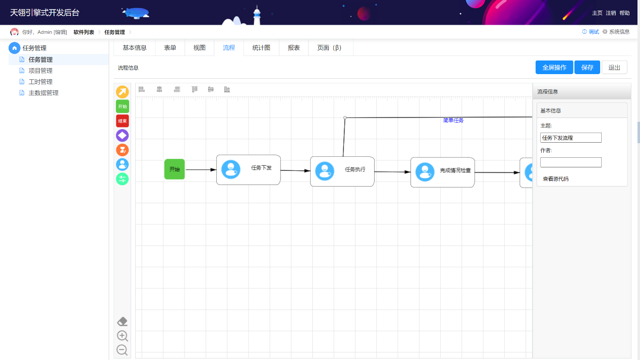Select the orange hourglass node tool
This screenshot has height=360, width=640.
pyautogui.click(x=123, y=150)
